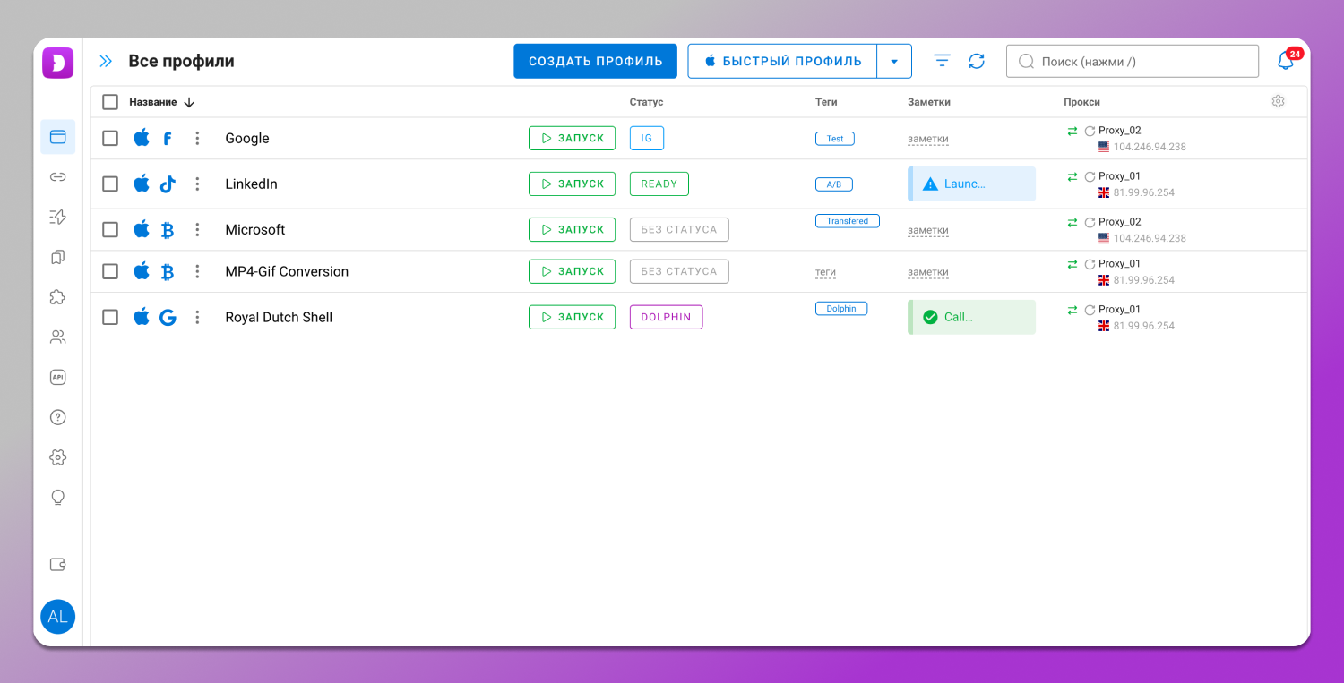Open the users team icon in sidebar

click(x=58, y=337)
